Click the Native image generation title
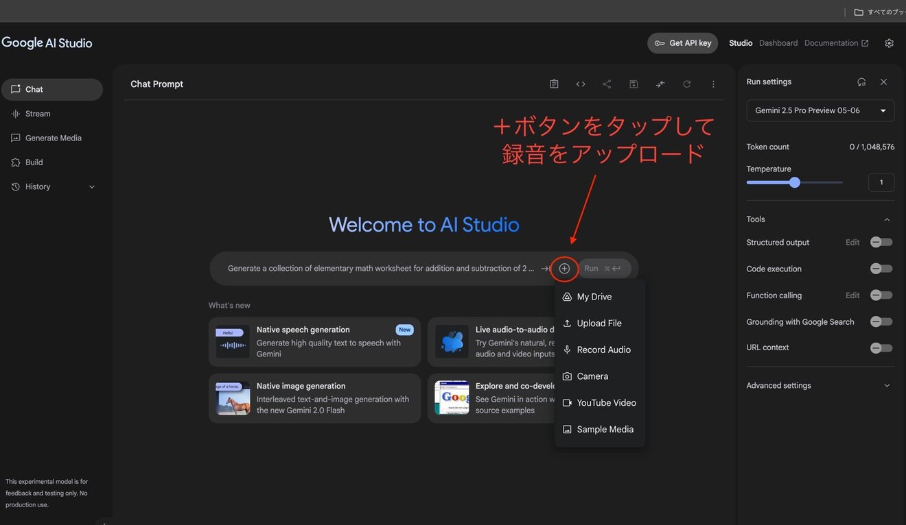This screenshot has height=525, width=906. (301, 386)
